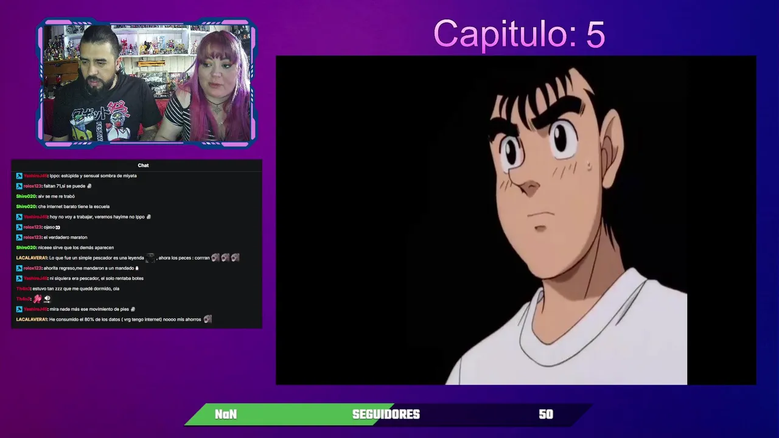Click username LACALAVERA1 in '80% de los datos' message
779x438 pixels.
(x=32, y=319)
